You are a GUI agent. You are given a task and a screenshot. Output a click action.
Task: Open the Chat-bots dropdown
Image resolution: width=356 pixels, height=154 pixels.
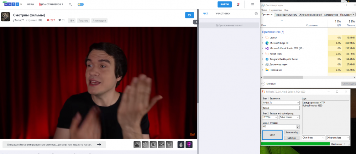313,138
